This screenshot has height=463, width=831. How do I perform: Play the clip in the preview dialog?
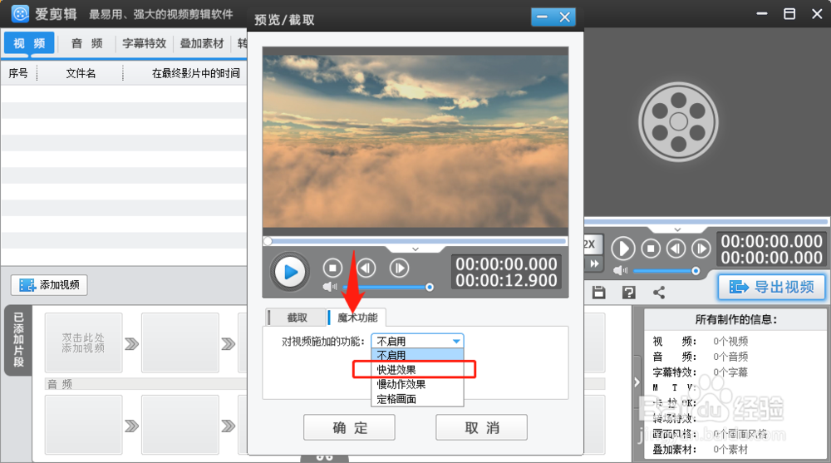290,272
